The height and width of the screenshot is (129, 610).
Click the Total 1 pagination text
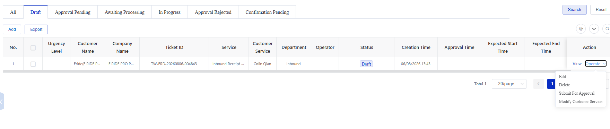480,84
